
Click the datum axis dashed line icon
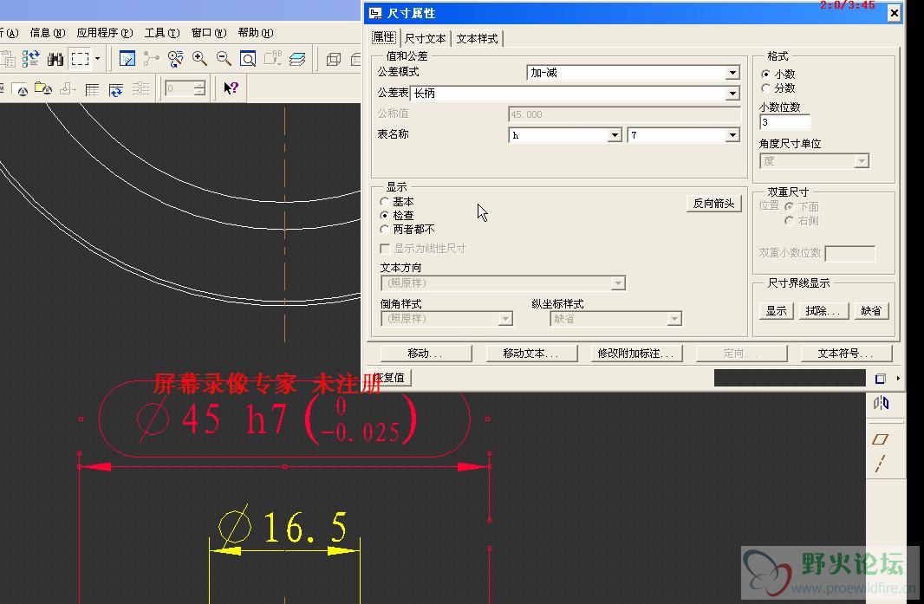tap(881, 464)
